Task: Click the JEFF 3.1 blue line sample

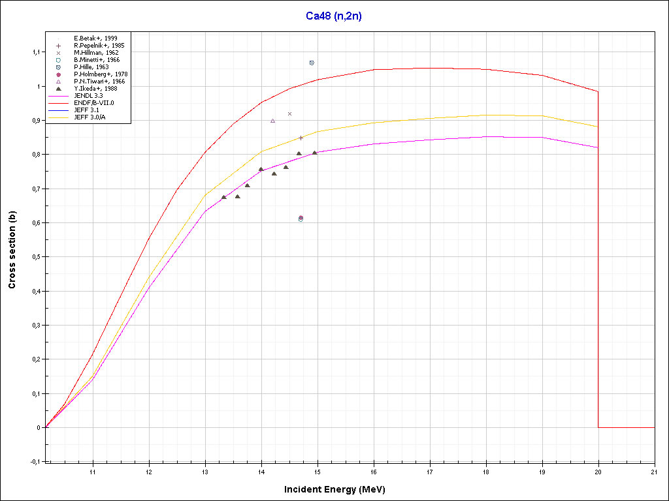Action: 58,110
